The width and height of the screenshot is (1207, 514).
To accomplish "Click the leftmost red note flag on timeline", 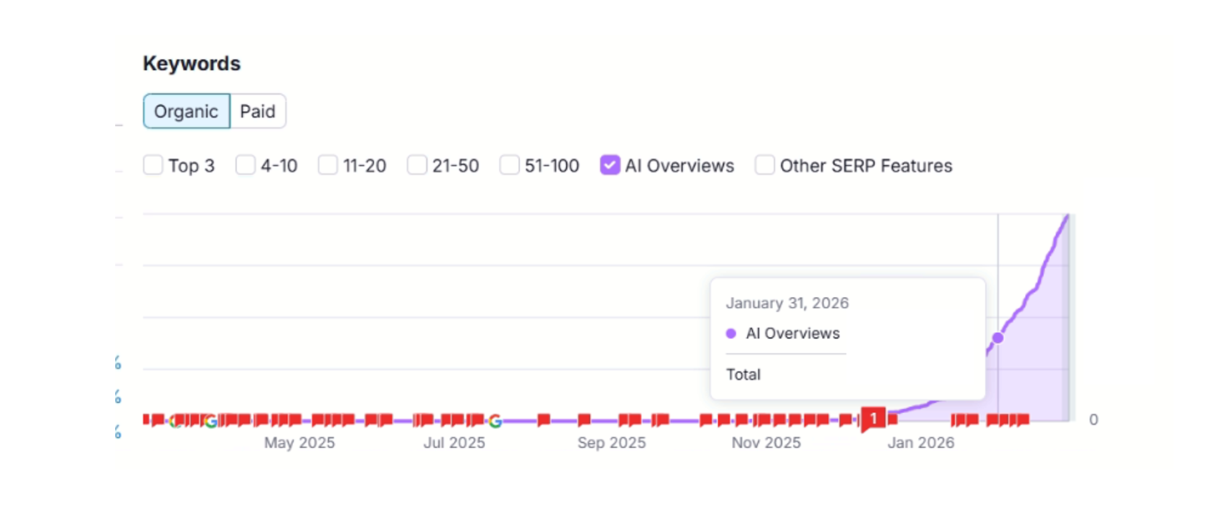I will click(147, 419).
